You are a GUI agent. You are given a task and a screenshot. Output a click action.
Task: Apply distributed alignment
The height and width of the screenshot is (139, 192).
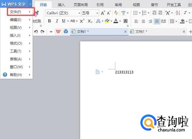click(x=163, y=21)
